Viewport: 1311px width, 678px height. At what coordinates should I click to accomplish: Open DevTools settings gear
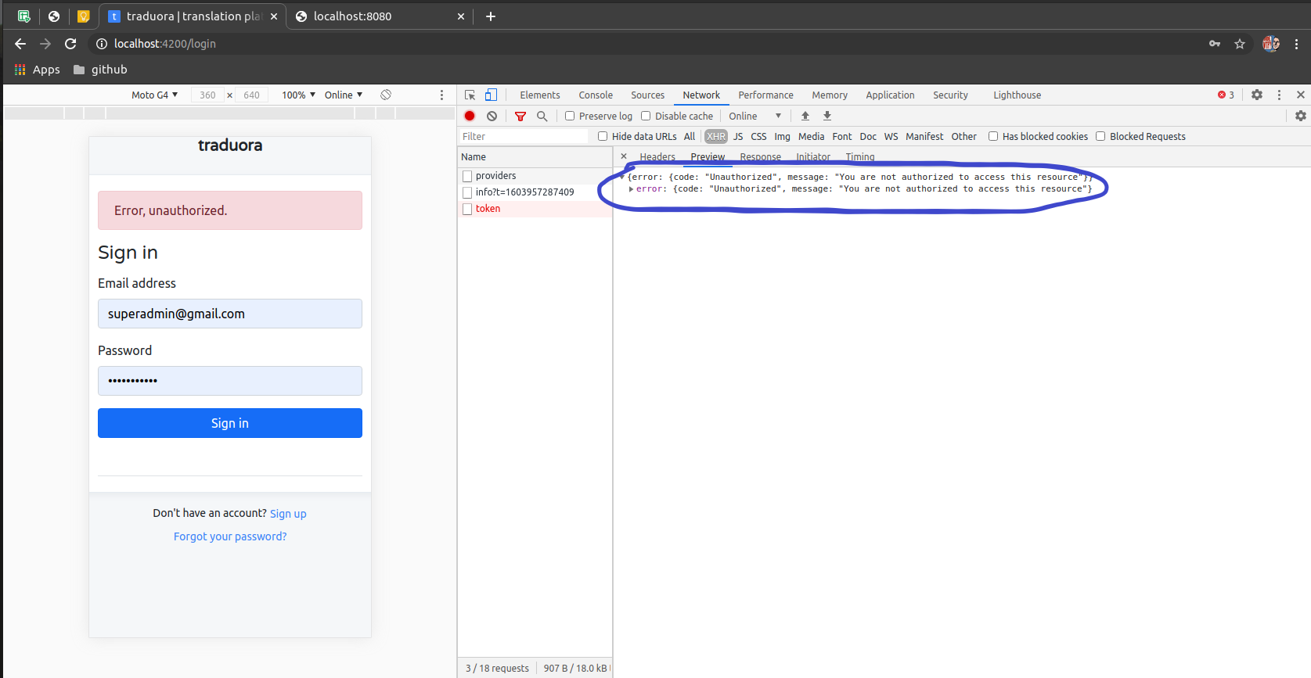[1257, 95]
